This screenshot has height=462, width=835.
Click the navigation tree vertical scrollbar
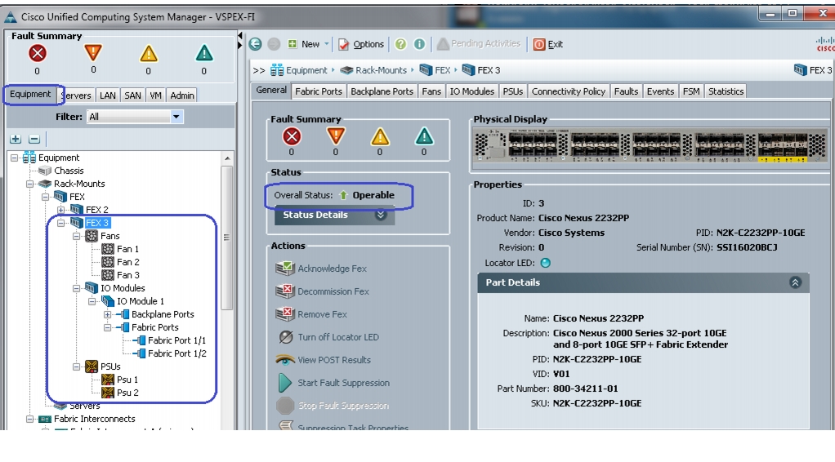[x=227, y=238]
